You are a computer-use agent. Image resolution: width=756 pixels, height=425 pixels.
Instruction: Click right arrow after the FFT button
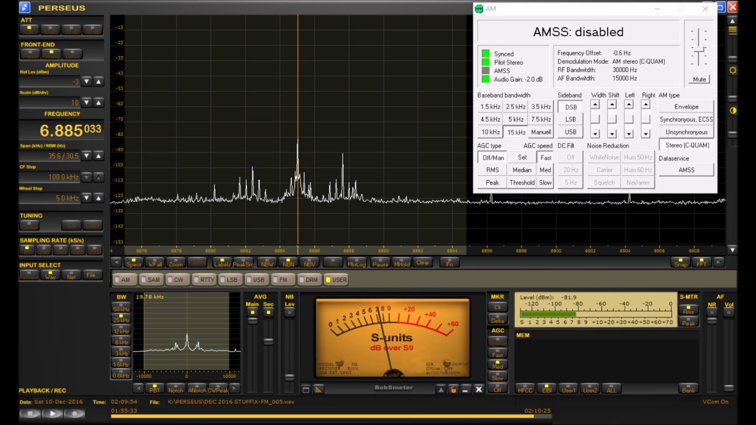[x=718, y=263]
